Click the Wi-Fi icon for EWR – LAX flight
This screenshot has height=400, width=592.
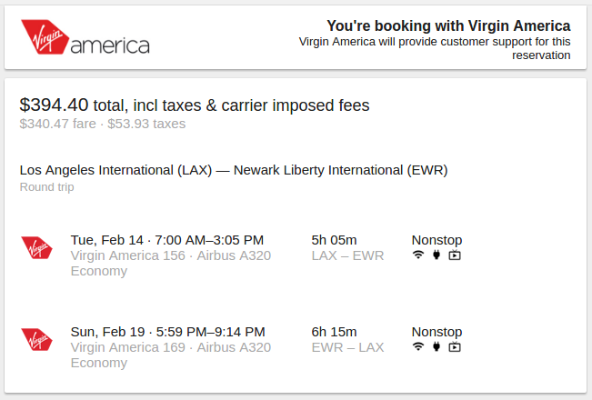(x=418, y=346)
